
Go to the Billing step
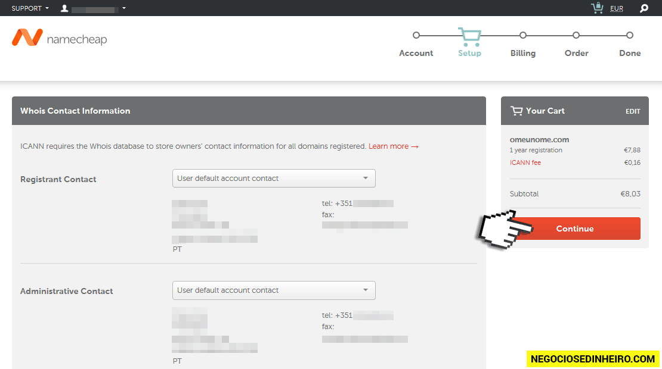point(522,53)
